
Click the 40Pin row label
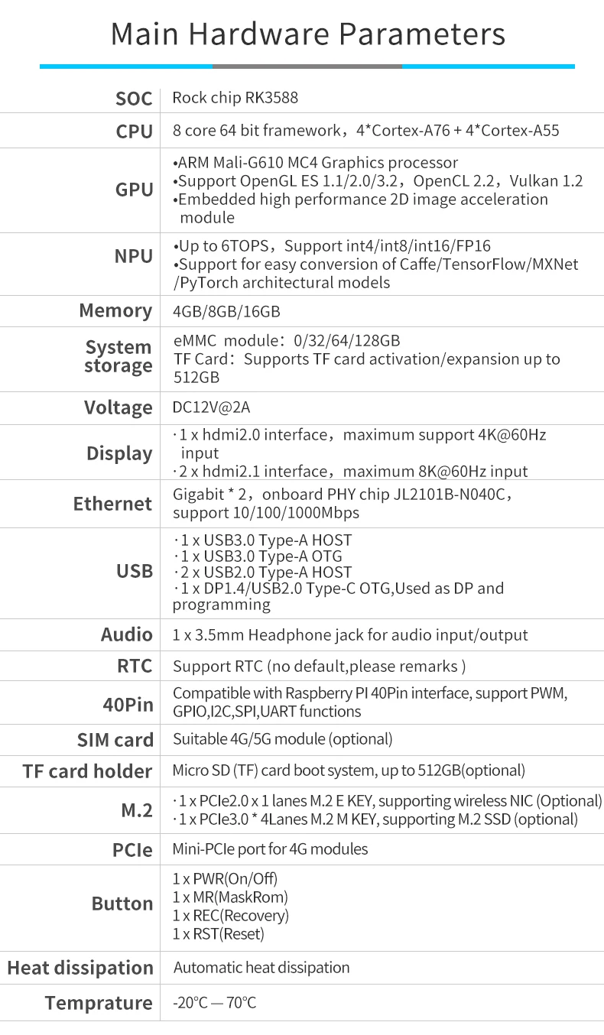coord(128,704)
